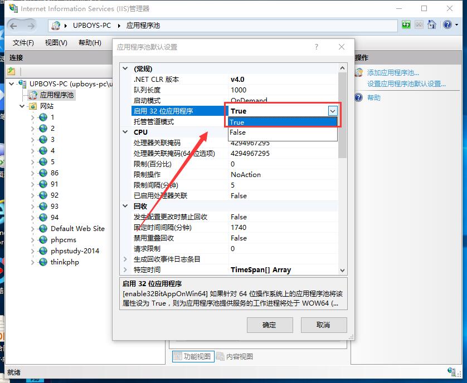Click the grey stop icon in toolbar

point(419,24)
